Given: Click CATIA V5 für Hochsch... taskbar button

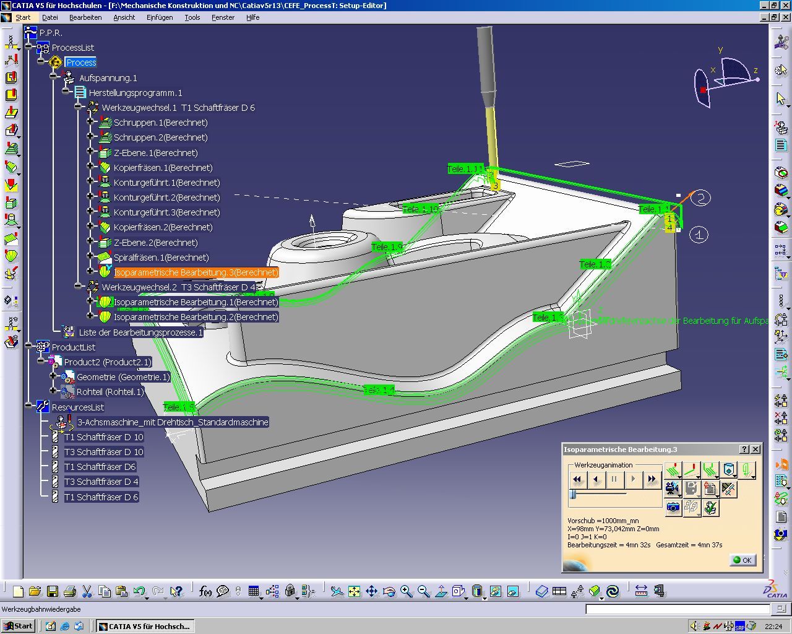Looking at the screenshot, I should [145, 626].
